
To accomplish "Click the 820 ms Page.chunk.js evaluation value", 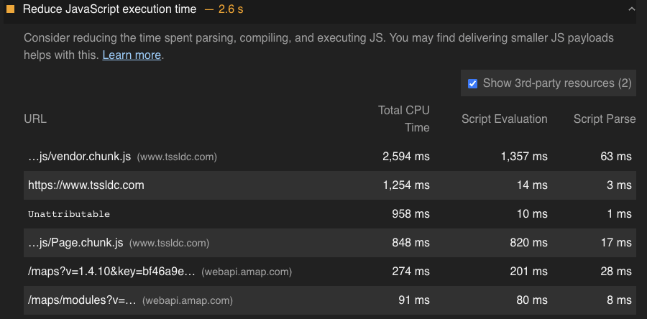I will coord(528,243).
